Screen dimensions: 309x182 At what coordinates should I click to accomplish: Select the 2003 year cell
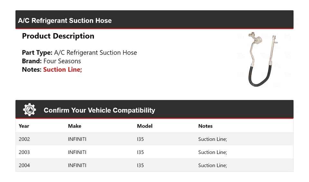[x=24, y=152]
